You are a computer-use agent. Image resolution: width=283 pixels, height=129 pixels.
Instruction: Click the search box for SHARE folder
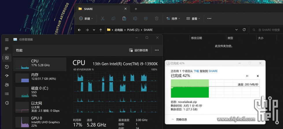pos(266,30)
